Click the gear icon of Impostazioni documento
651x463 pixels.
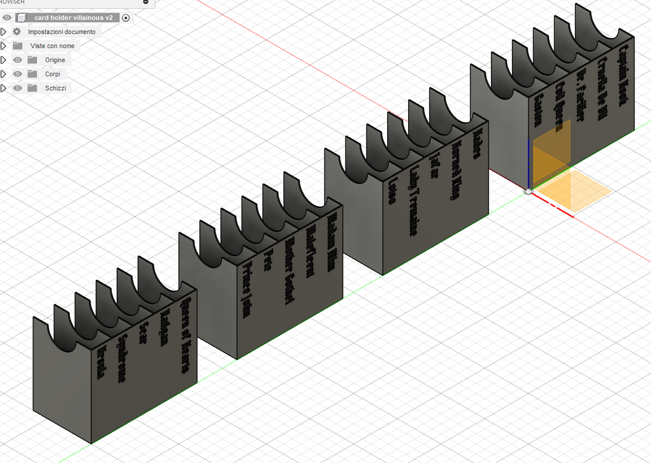pyautogui.click(x=16, y=32)
